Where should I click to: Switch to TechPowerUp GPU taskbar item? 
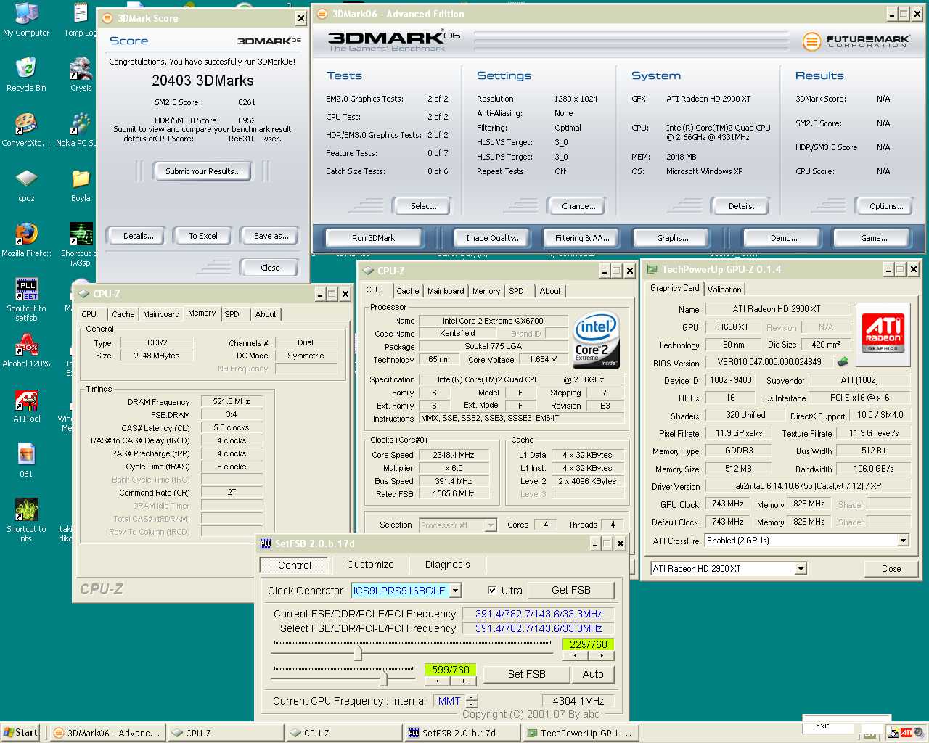pyautogui.click(x=580, y=733)
